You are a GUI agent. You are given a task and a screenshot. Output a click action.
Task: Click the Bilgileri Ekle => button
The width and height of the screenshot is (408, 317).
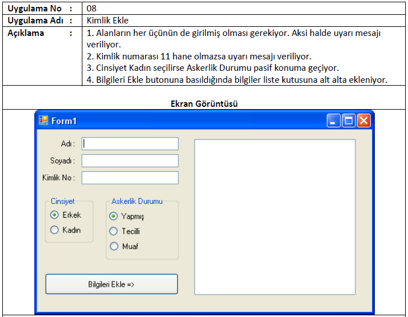112,284
